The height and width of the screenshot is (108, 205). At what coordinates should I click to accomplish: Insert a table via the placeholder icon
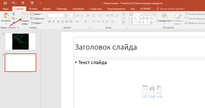click(145, 88)
